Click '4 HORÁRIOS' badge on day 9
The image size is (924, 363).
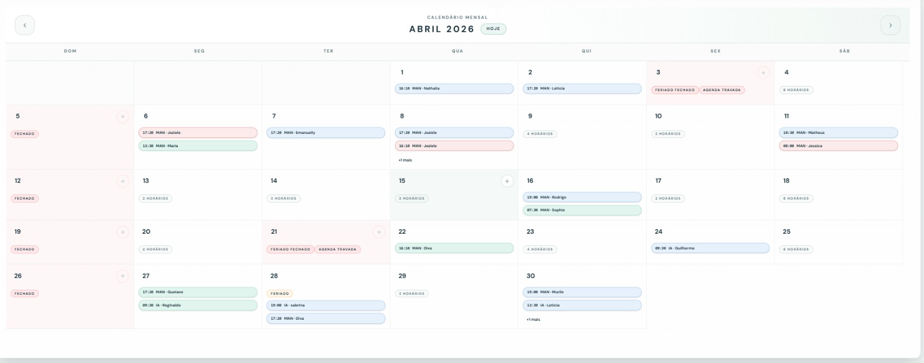[x=540, y=134]
